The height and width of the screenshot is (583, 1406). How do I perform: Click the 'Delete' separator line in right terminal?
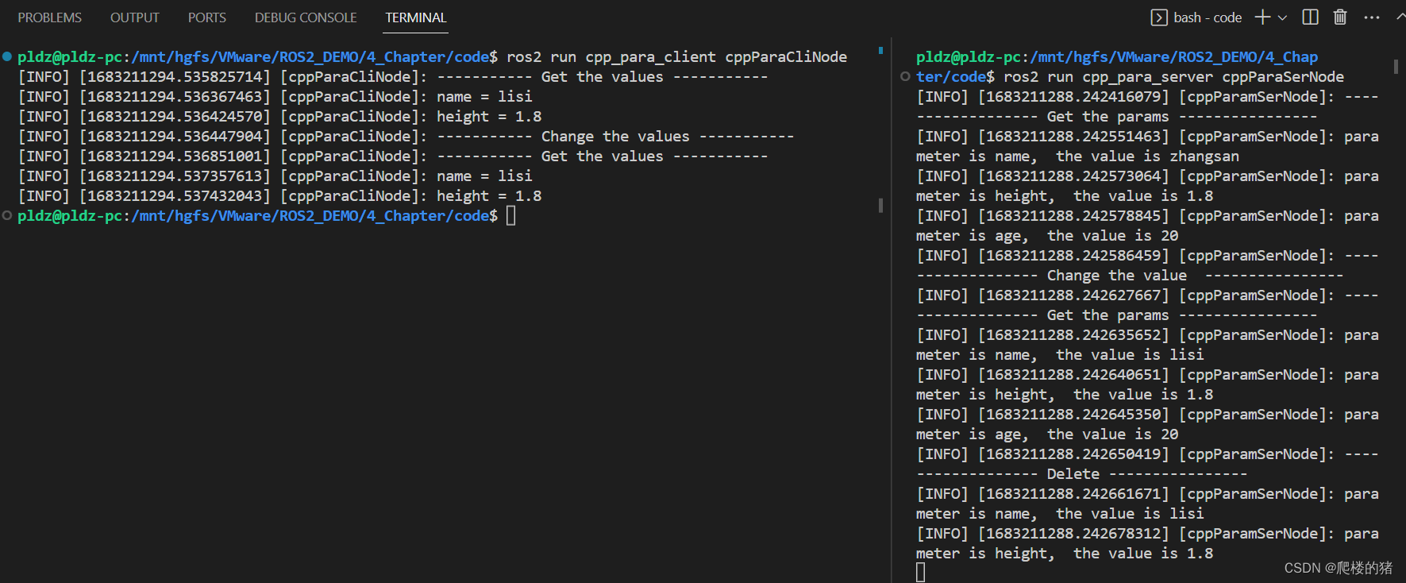click(1082, 473)
